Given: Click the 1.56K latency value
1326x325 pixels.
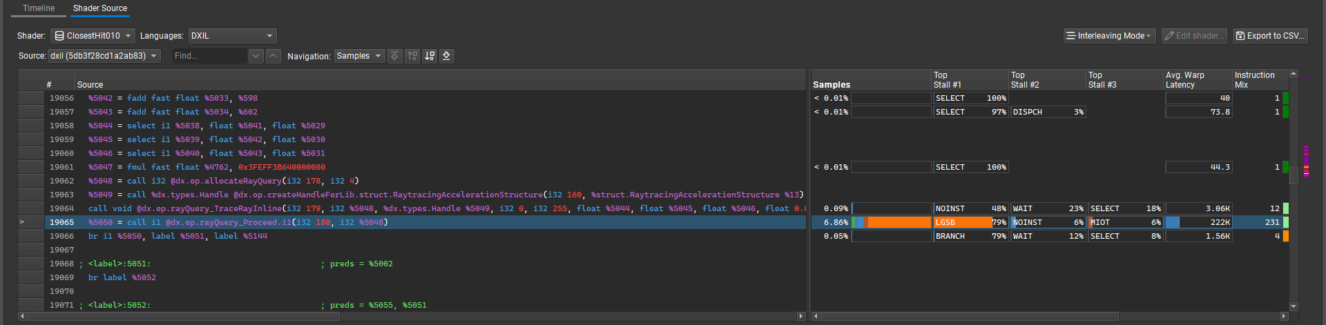Looking at the screenshot, I should 1198,236.
